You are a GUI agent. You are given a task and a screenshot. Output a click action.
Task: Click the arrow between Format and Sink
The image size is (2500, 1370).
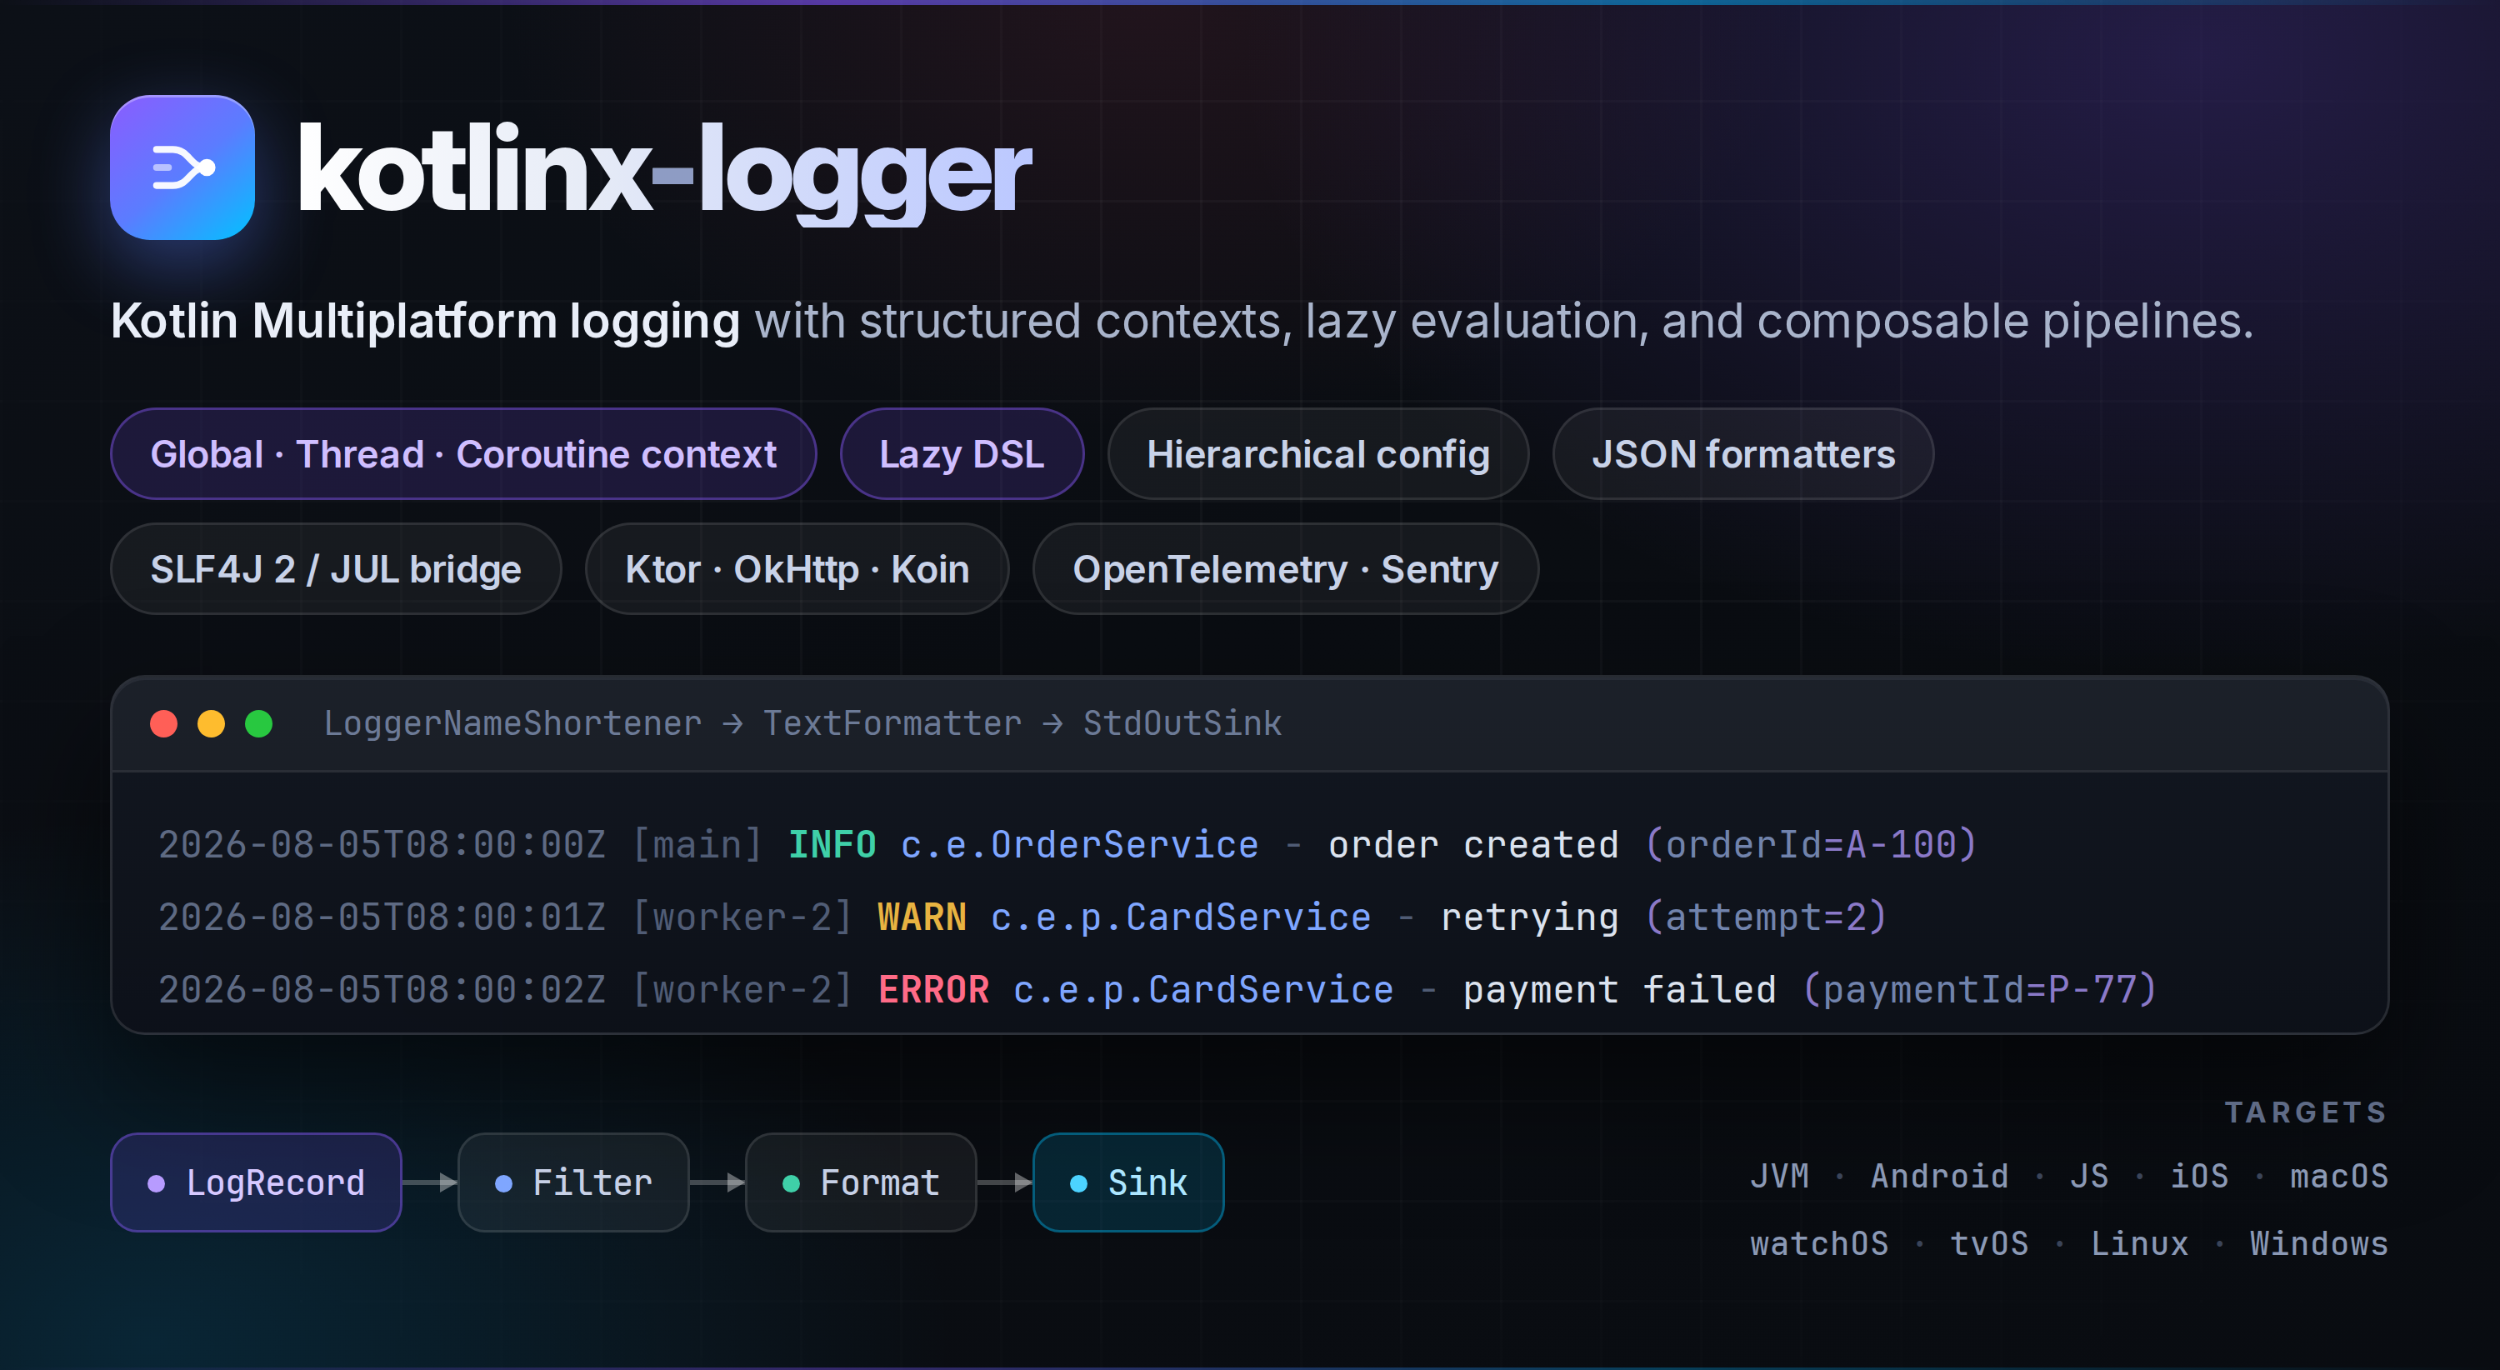coord(1004,1182)
